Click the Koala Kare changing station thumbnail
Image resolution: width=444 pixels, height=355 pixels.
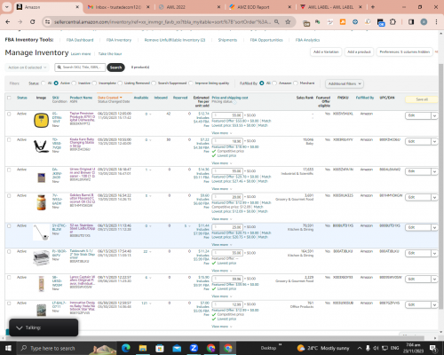pos(41,146)
